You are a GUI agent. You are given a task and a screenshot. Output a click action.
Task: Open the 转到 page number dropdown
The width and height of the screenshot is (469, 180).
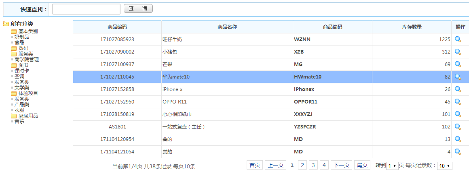click(x=392, y=166)
